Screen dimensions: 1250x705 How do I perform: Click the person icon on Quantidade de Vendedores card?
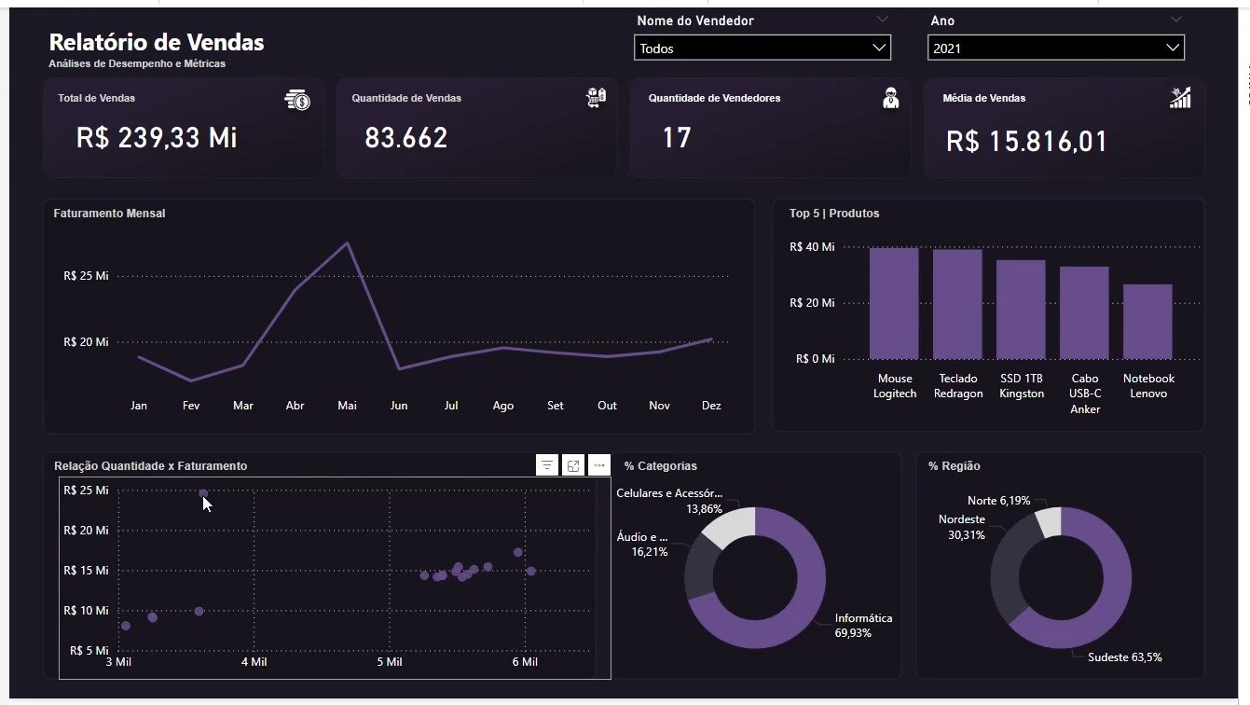[890, 98]
